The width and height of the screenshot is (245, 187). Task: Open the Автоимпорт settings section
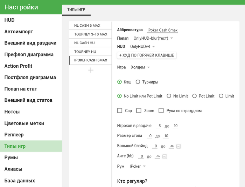pos(31,32)
